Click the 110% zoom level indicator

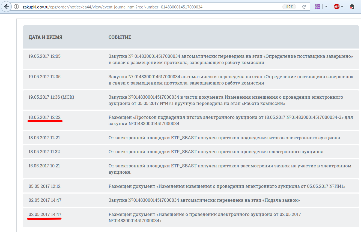point(289,7)
